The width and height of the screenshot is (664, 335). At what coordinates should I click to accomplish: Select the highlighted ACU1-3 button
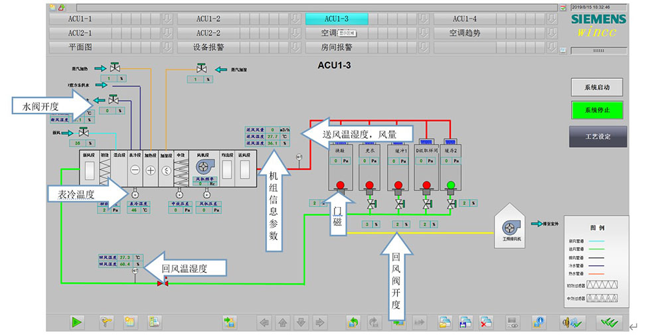337,19
